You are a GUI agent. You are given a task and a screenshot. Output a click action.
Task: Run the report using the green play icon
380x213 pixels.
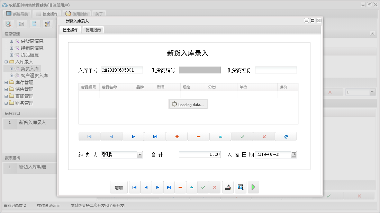[x=253, y=187]
